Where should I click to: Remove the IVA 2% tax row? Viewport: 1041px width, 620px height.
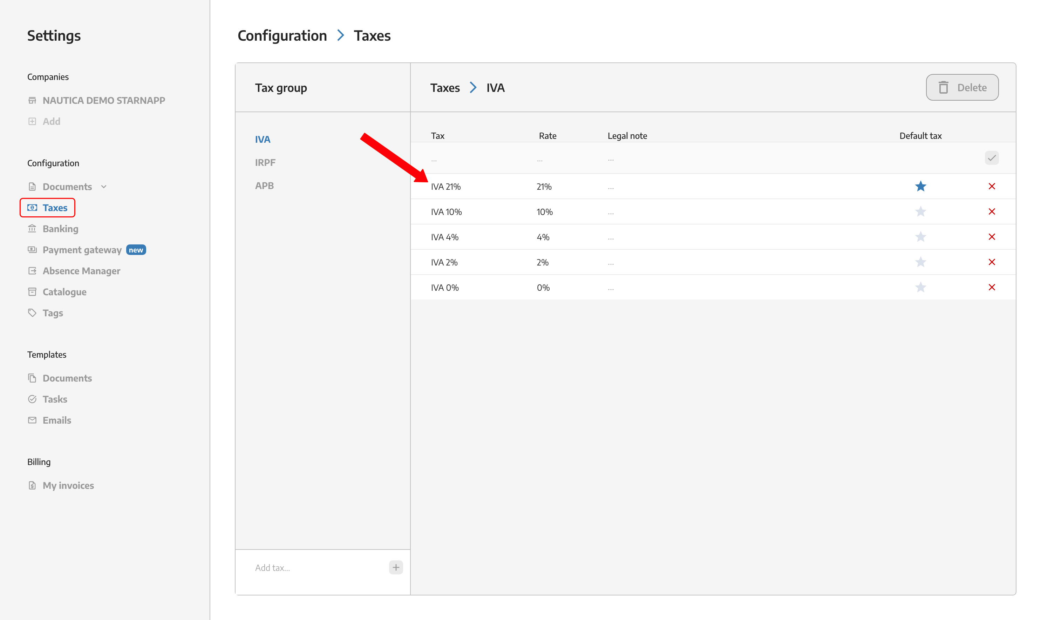pos(992,262)
